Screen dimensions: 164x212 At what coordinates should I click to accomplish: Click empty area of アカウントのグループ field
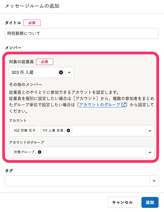93,152
